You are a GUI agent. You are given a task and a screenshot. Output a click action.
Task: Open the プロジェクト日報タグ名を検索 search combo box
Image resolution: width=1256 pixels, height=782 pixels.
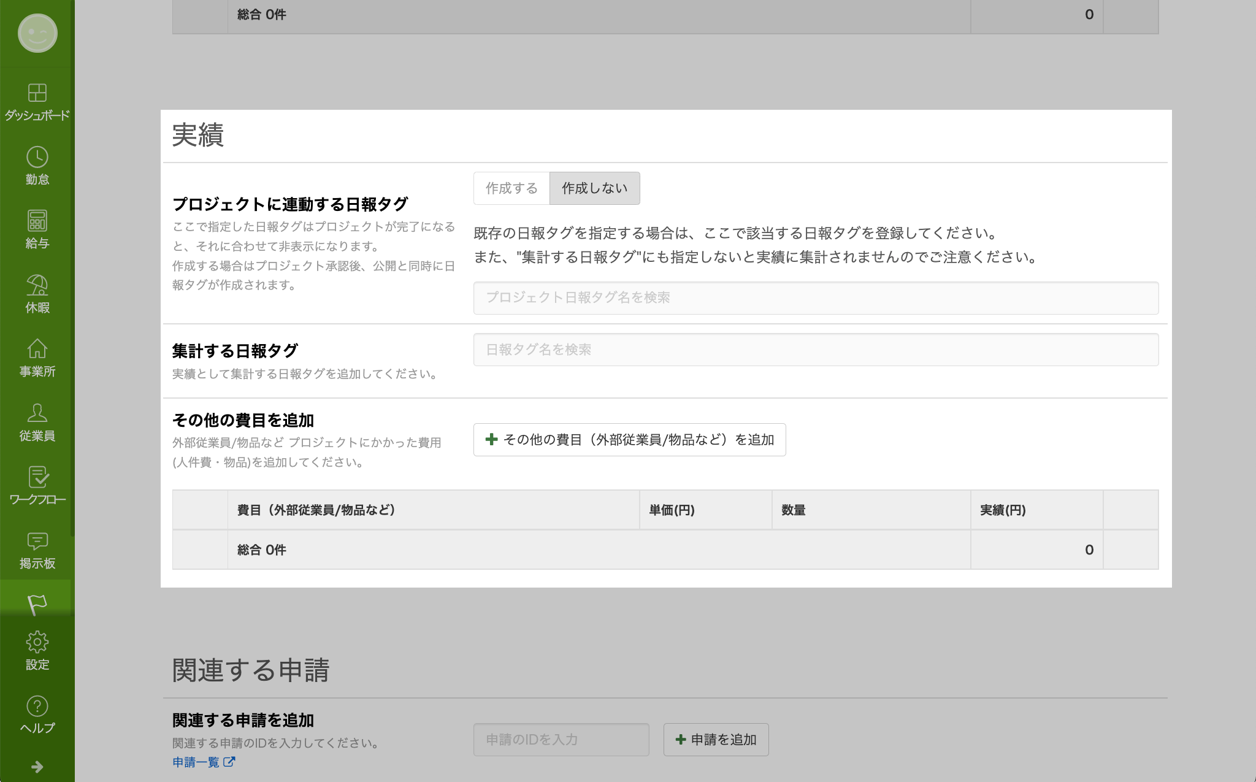(816, 298)
